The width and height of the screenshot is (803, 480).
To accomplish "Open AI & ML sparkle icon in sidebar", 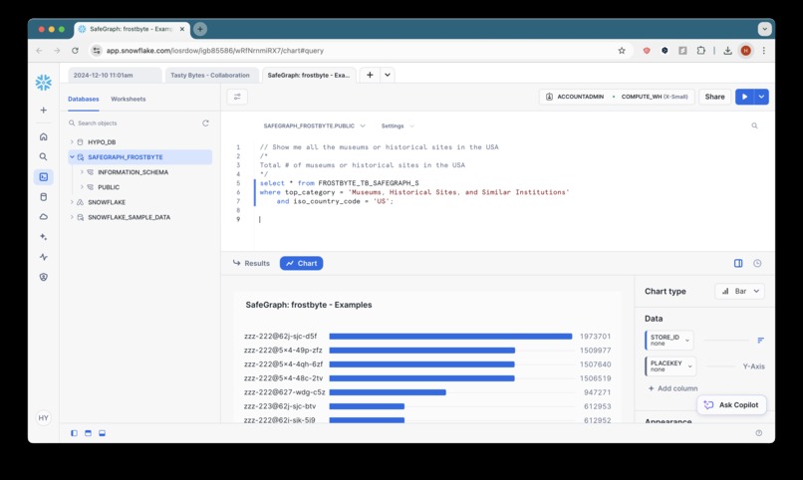I will point(44,236).
